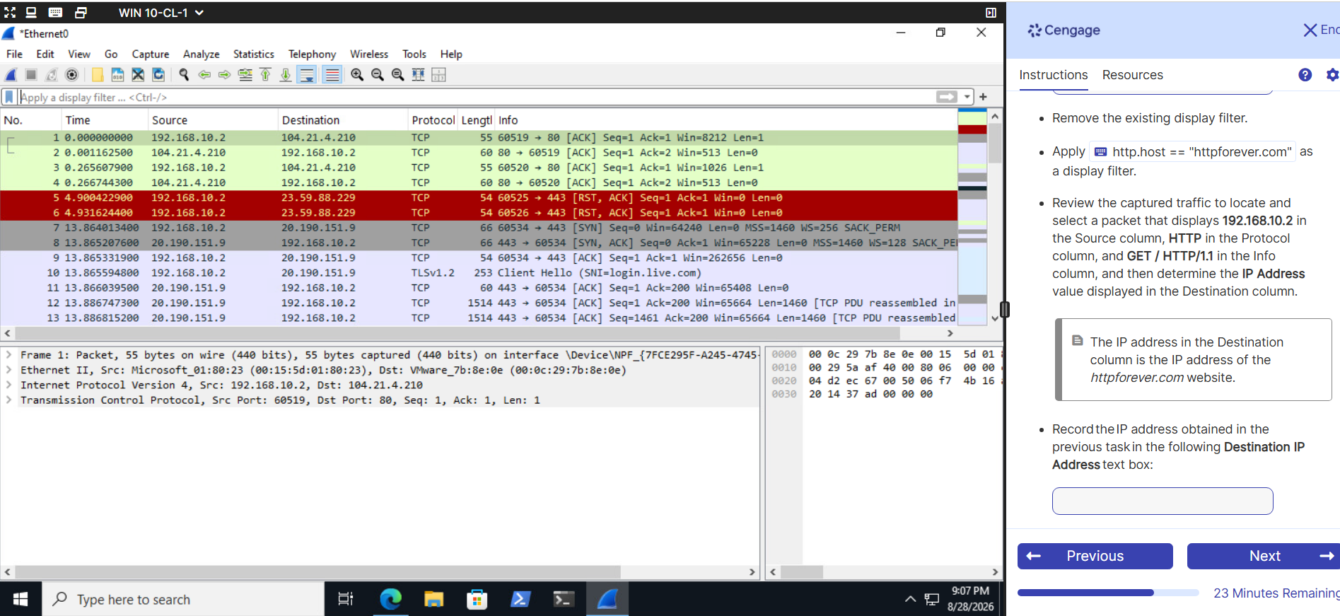Screen dimensions: 1340x616
Task: Open the WIN 10-CL-1 machine dropdown
Action: tap(161, 13)
